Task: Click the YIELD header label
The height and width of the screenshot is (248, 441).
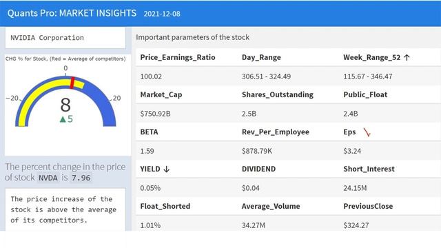Action: 150,169
